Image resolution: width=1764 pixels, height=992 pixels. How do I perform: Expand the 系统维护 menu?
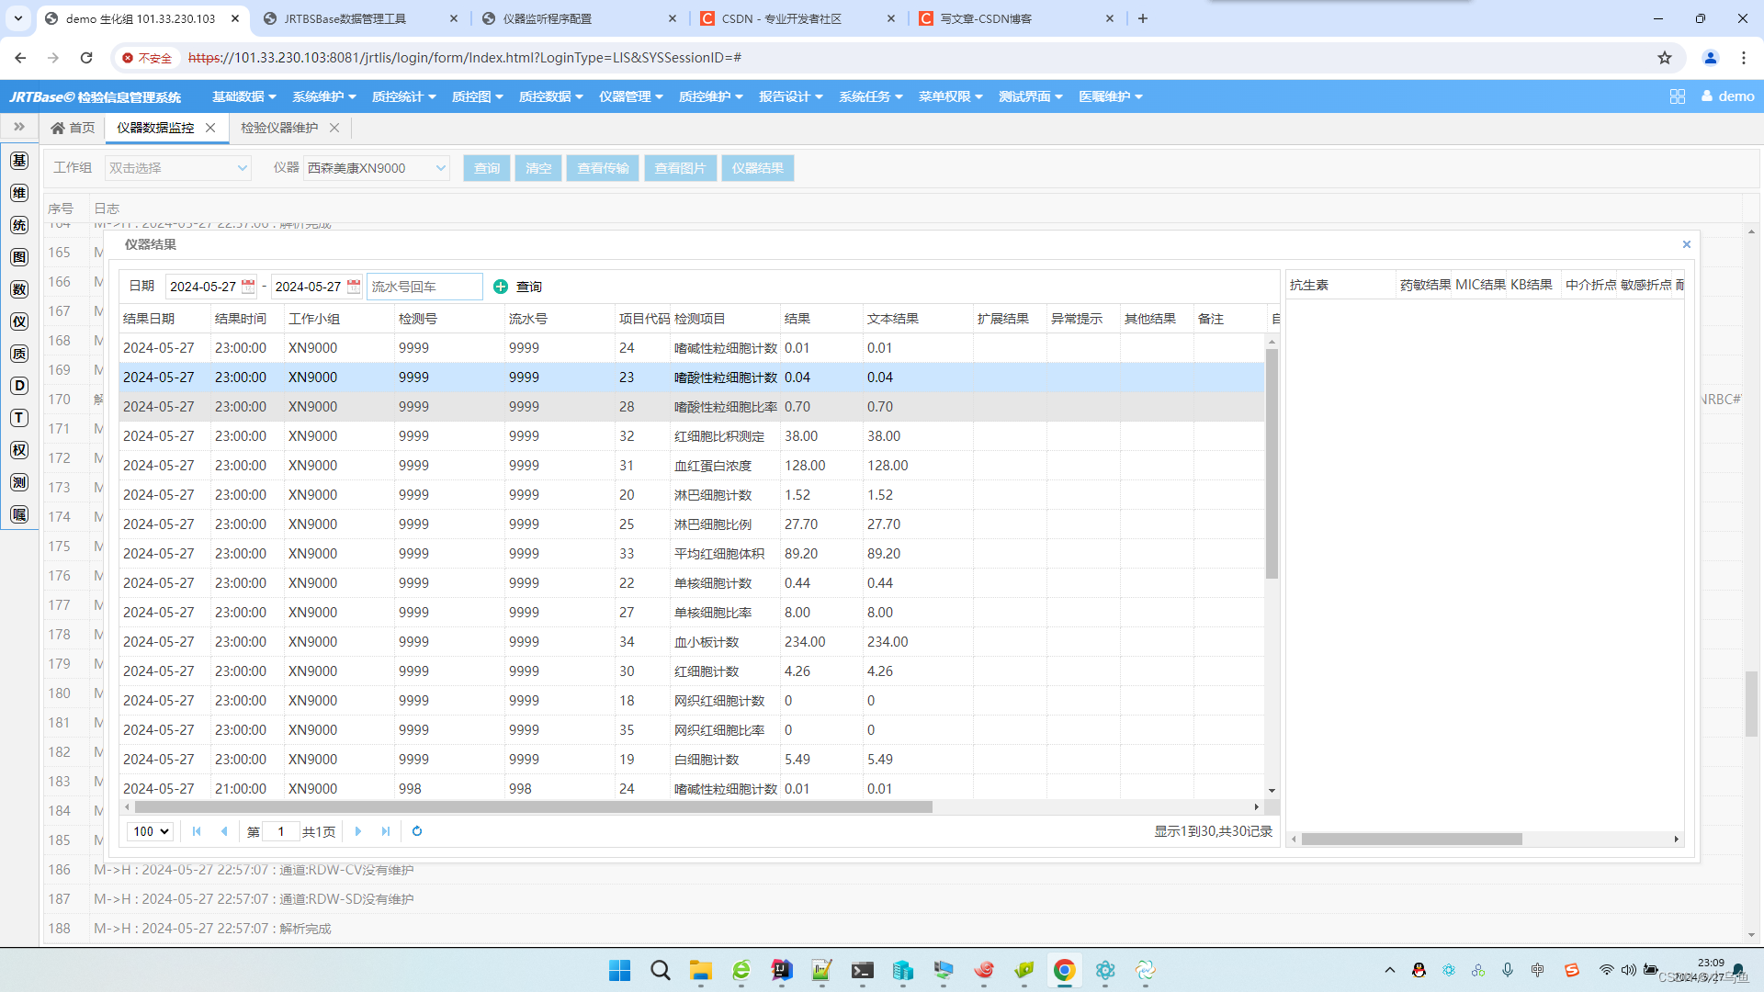pos(324,96)
